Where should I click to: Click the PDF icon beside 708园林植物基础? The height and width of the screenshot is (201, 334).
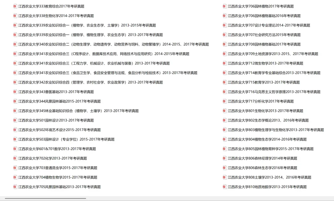click(224, 44)
